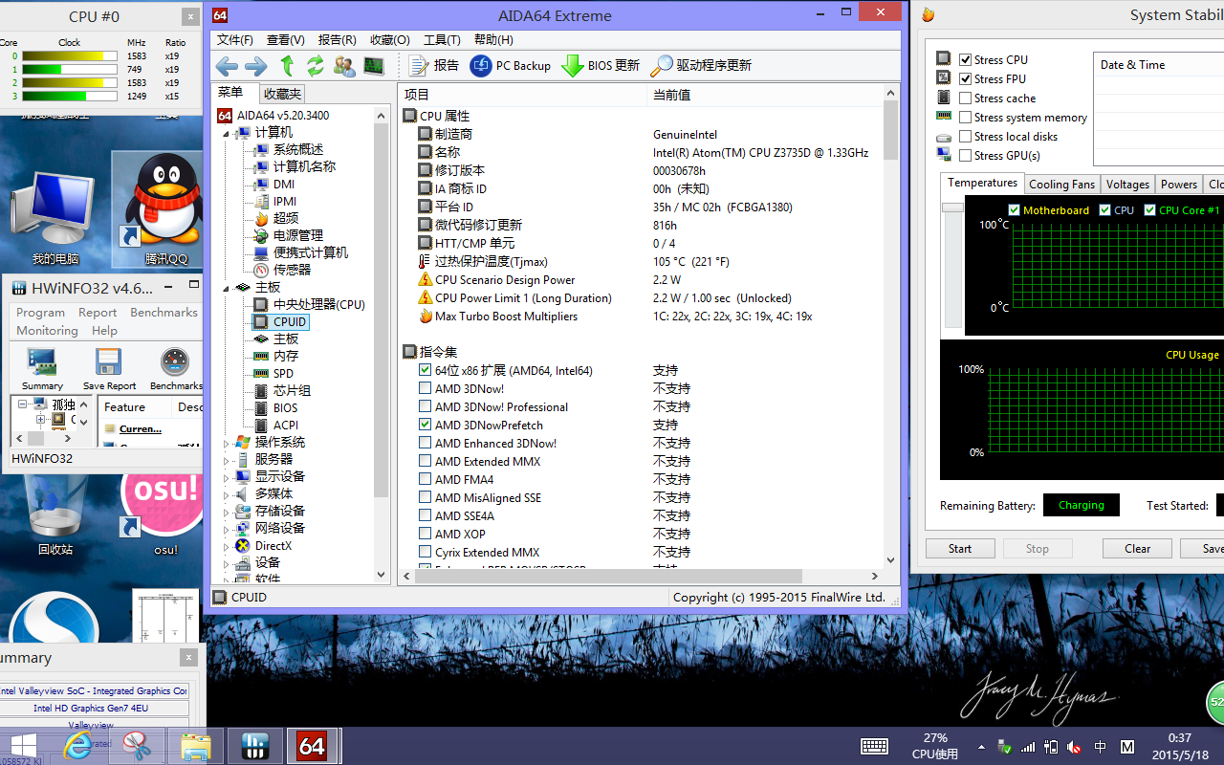This screenshot has width=1224, height=765.
Task: Open the 查看(V) menu
Action: [286, 39]
